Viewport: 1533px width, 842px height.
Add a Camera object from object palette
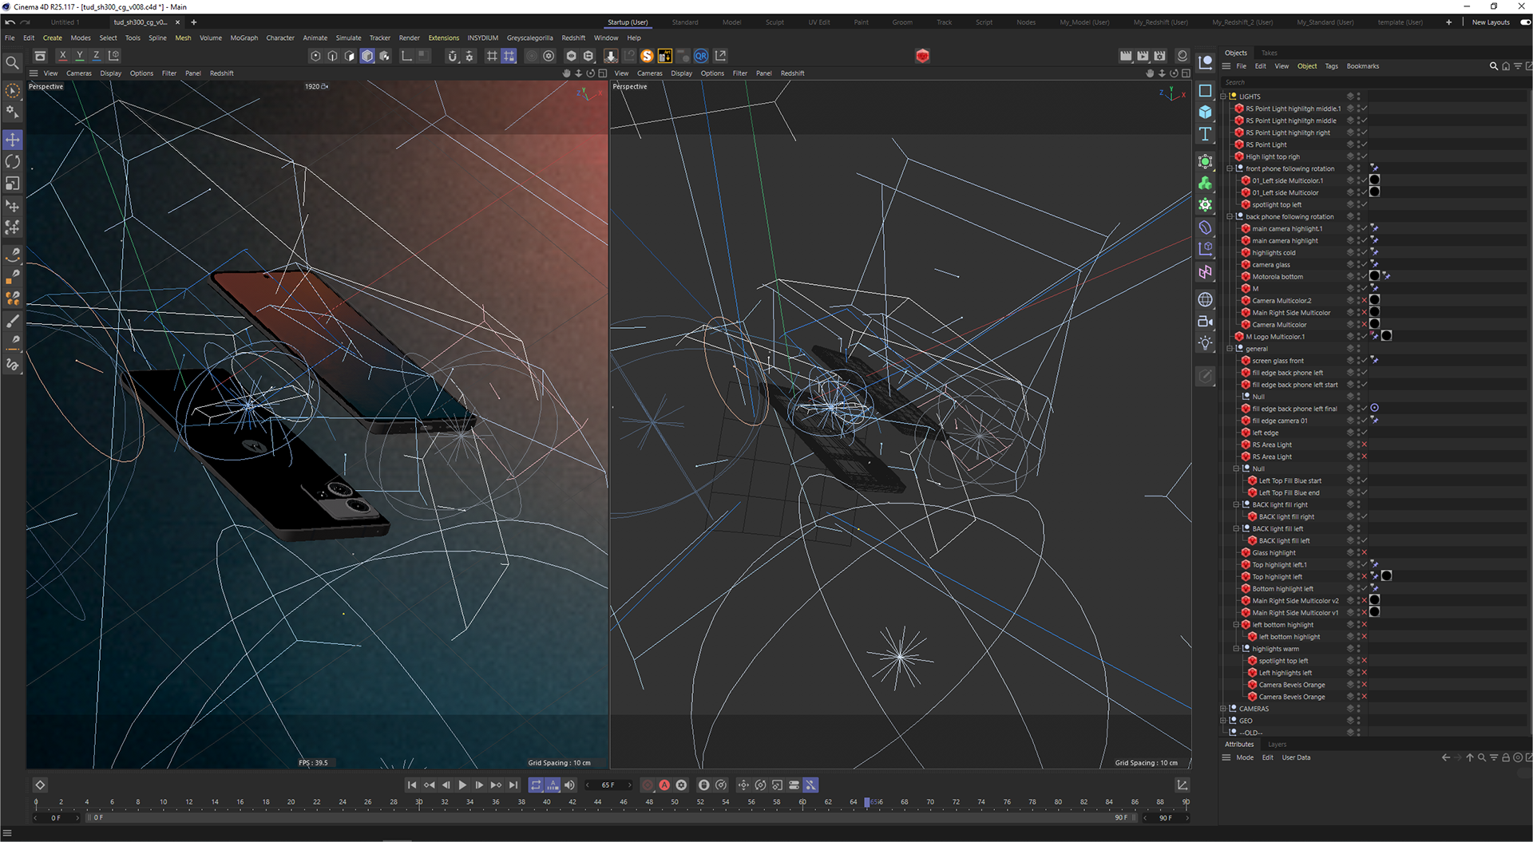[1206, 322]
